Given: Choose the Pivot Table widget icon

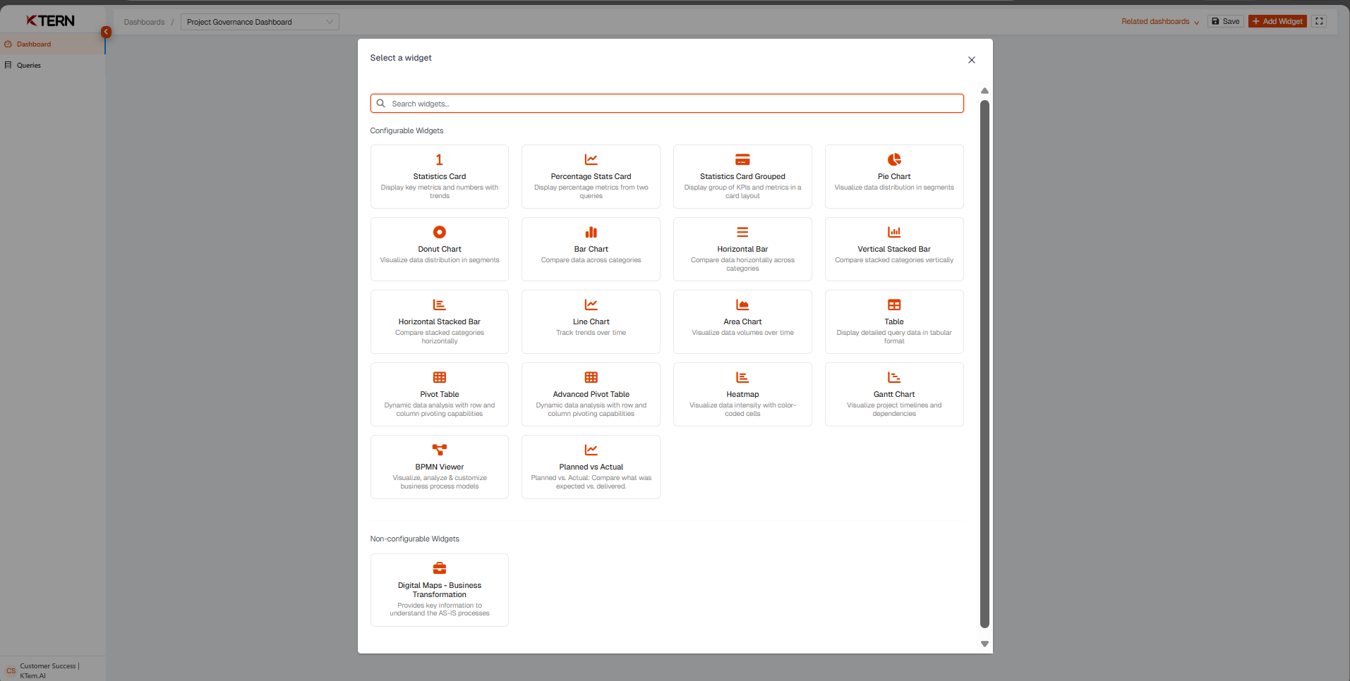Looking at the screenshot, I should [439, 378].
